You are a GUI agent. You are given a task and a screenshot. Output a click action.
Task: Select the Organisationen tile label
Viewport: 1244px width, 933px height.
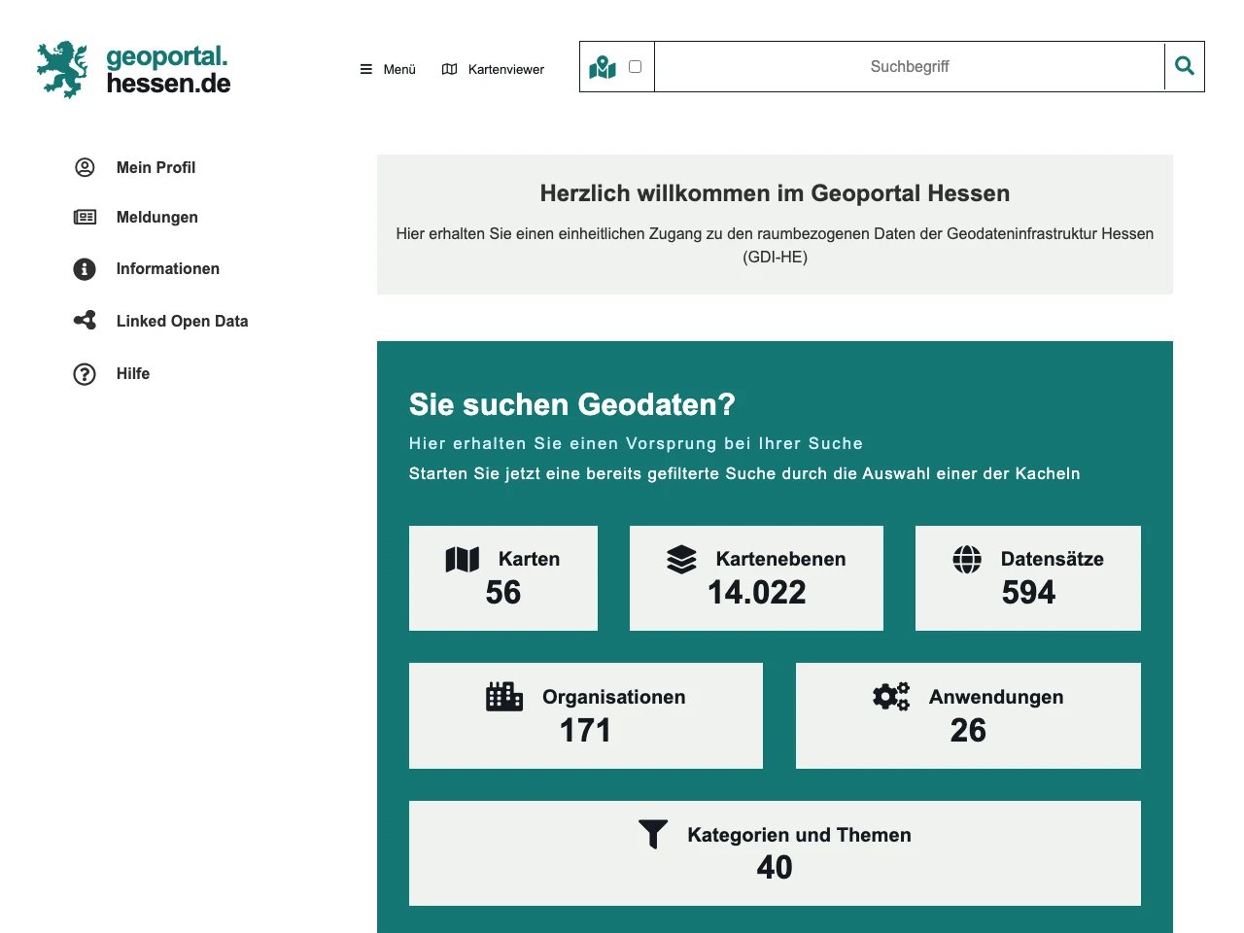[x=613, y=697]
